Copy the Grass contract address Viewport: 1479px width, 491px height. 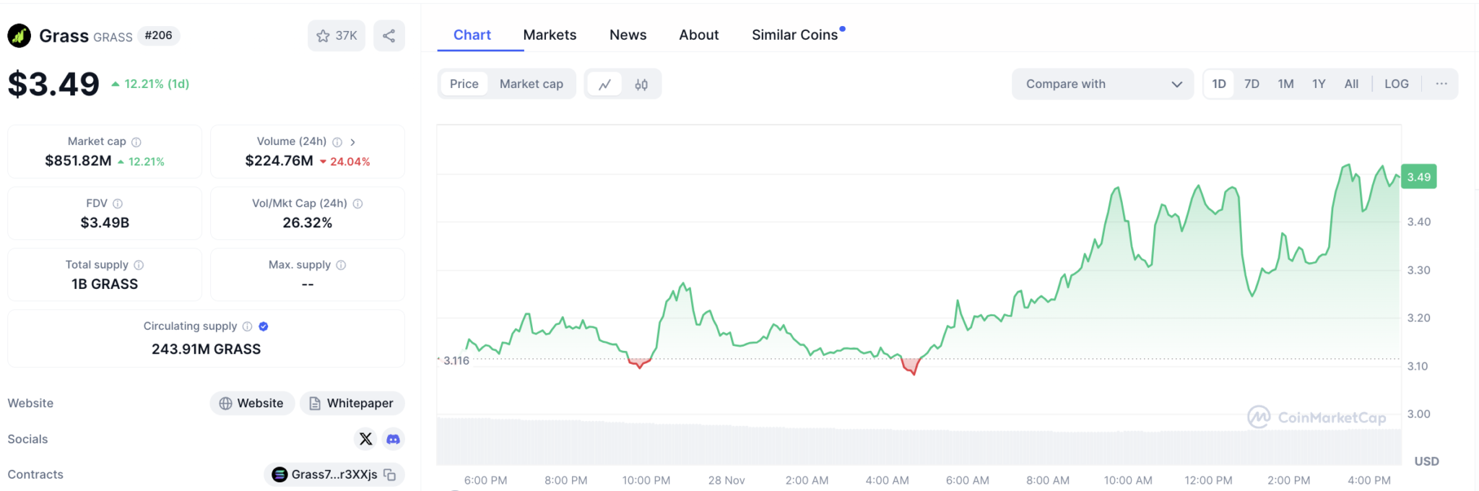389,475
